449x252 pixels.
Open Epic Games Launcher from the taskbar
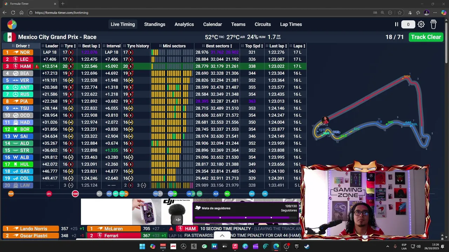click(x=297, y=246)
